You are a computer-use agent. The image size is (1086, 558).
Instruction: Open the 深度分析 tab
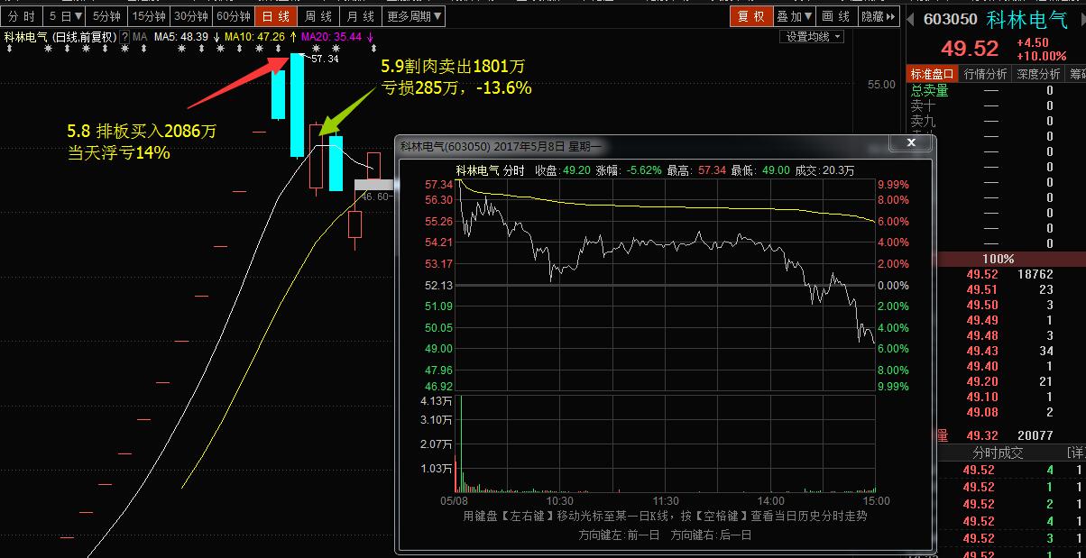point(1038,74)
